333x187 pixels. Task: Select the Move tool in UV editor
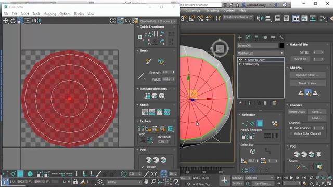coord(6,21)
